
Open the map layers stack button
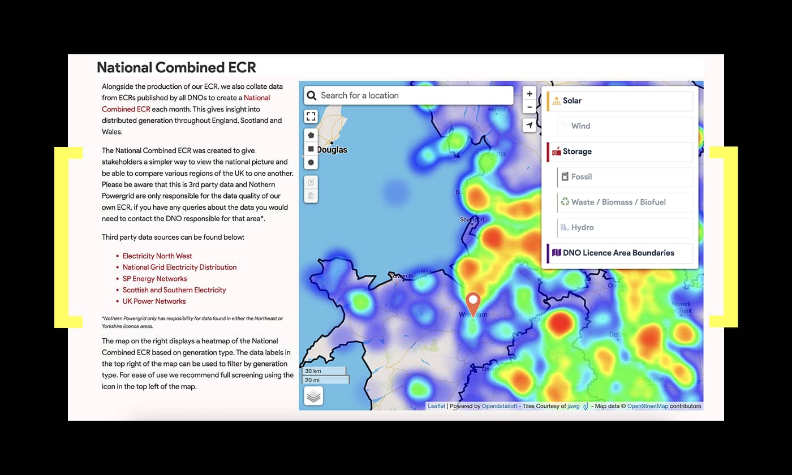(x=313, y=396)
